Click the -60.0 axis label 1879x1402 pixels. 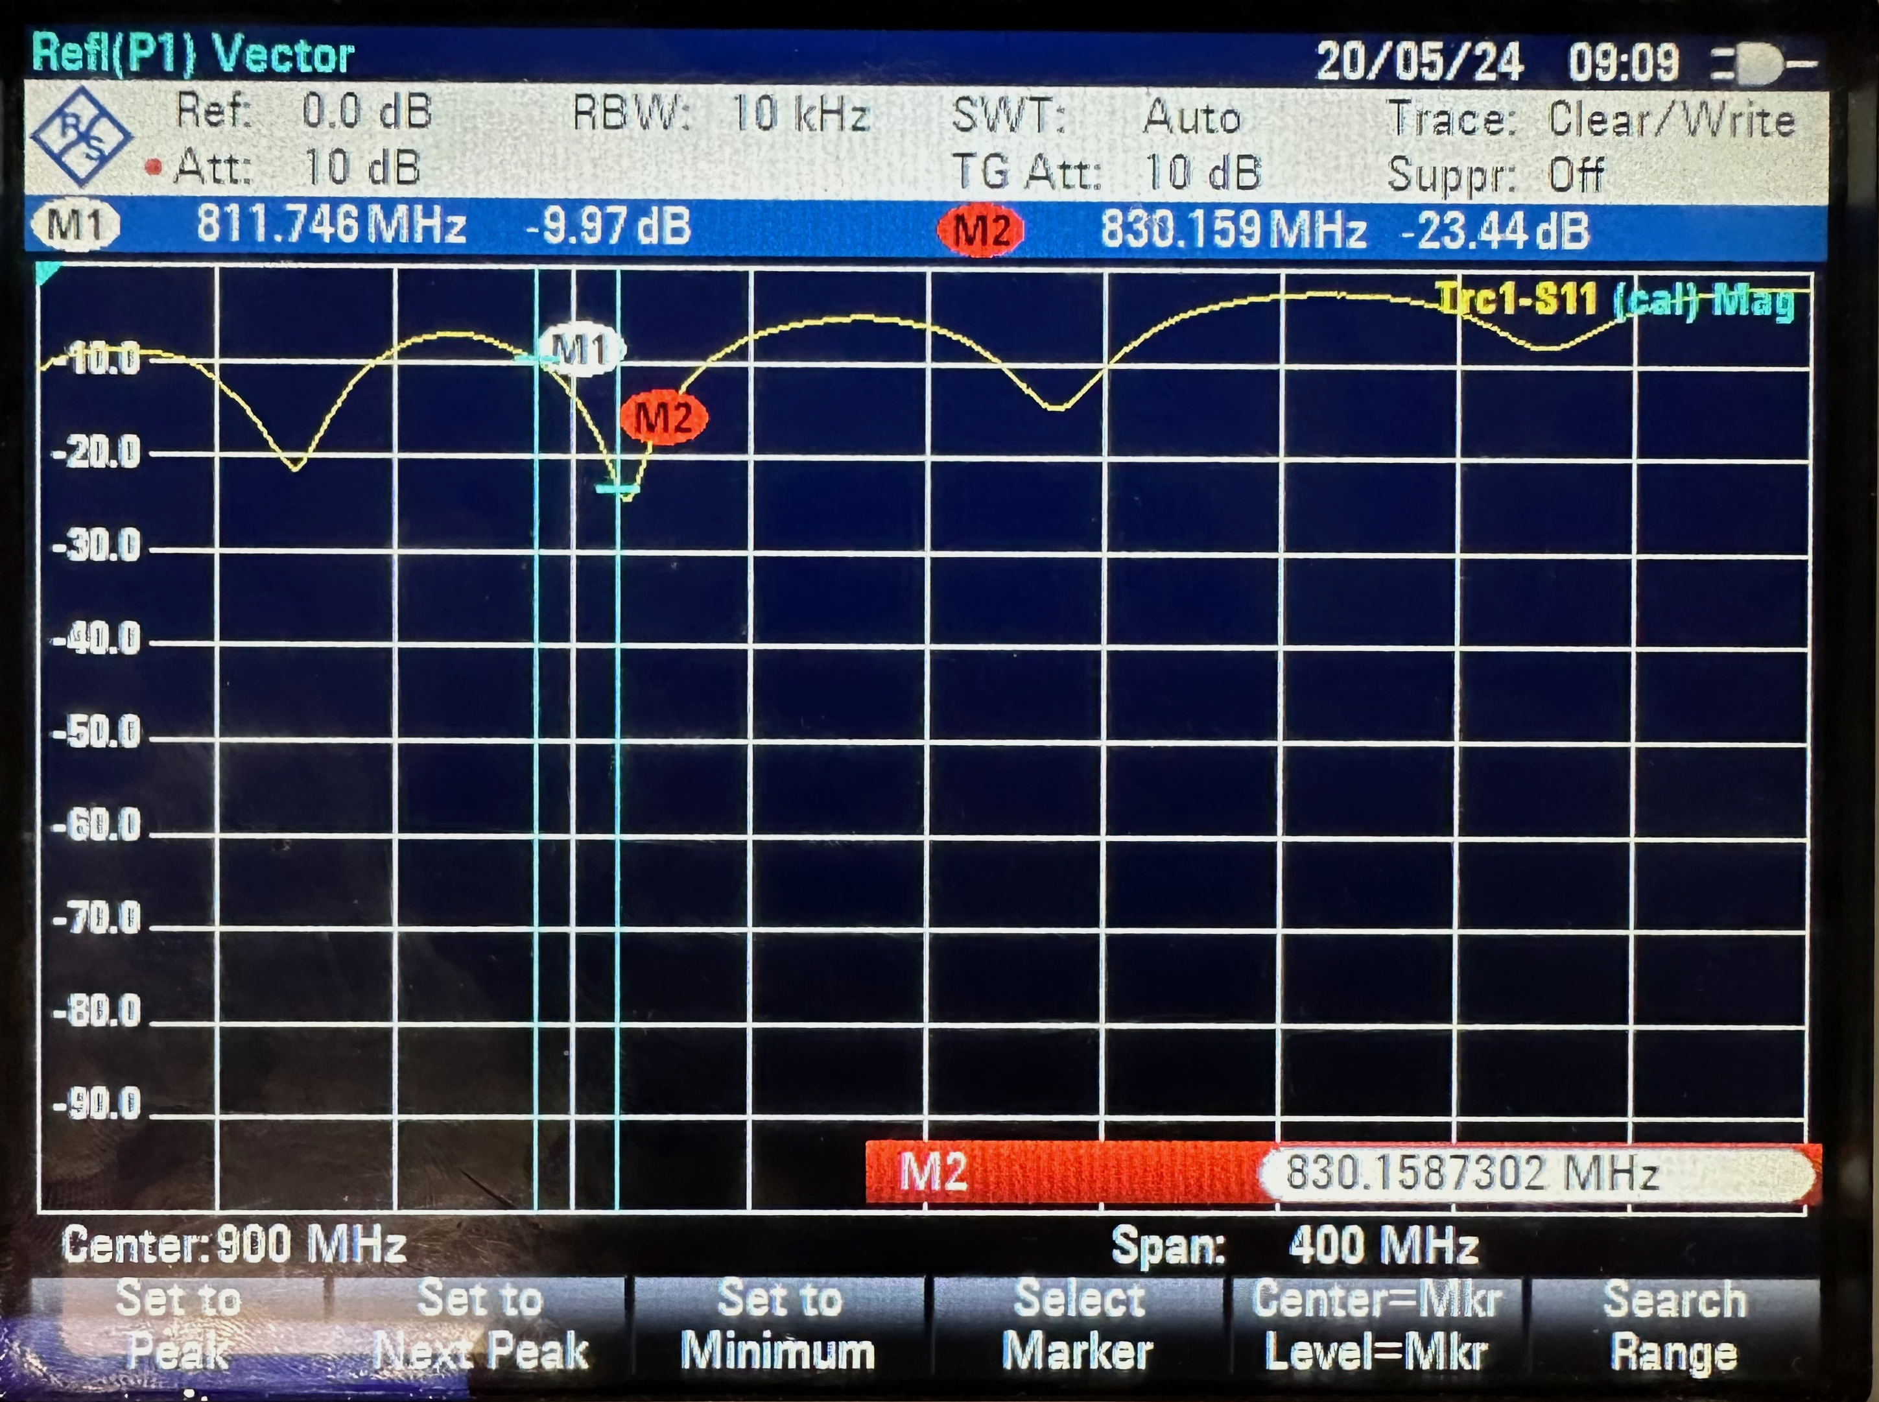click(x=97, y=825)
